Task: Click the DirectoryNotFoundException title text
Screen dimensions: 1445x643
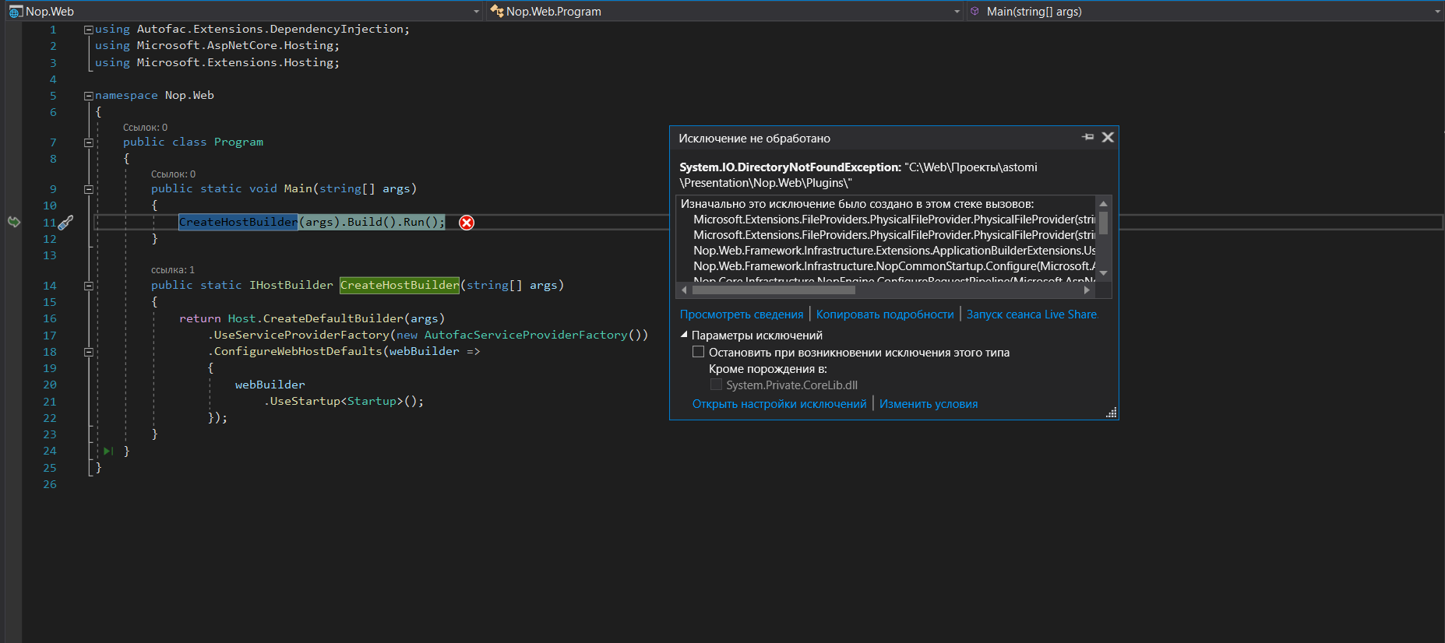Action: [790, 167]
